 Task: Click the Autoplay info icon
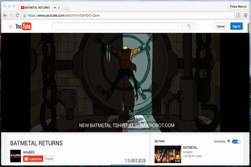229,141
